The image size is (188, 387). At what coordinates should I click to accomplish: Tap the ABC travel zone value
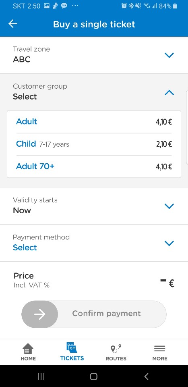tap(22, 60)
